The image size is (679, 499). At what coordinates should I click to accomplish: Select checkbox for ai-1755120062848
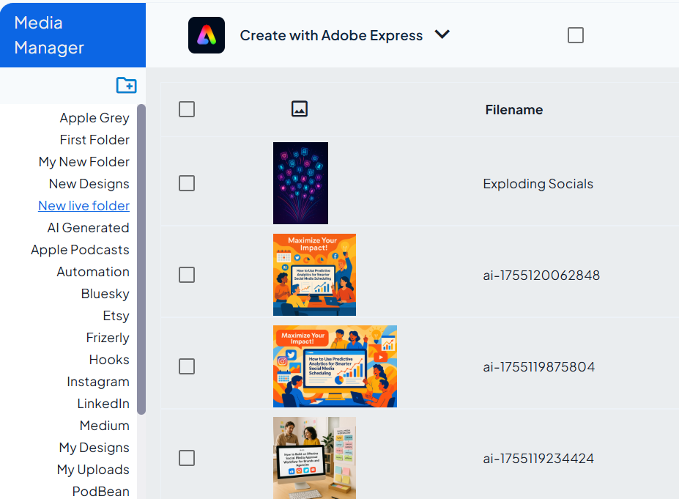[x=187, y=275]
